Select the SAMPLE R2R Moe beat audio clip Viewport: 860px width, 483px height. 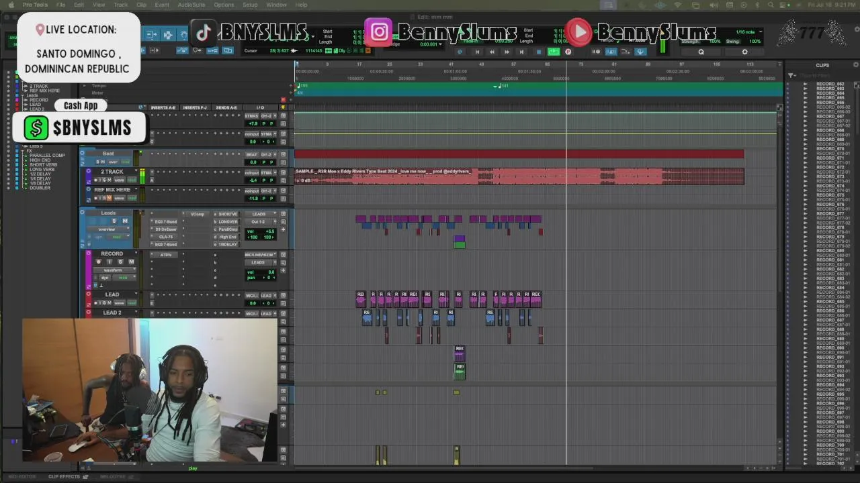[x=519, y=176]
